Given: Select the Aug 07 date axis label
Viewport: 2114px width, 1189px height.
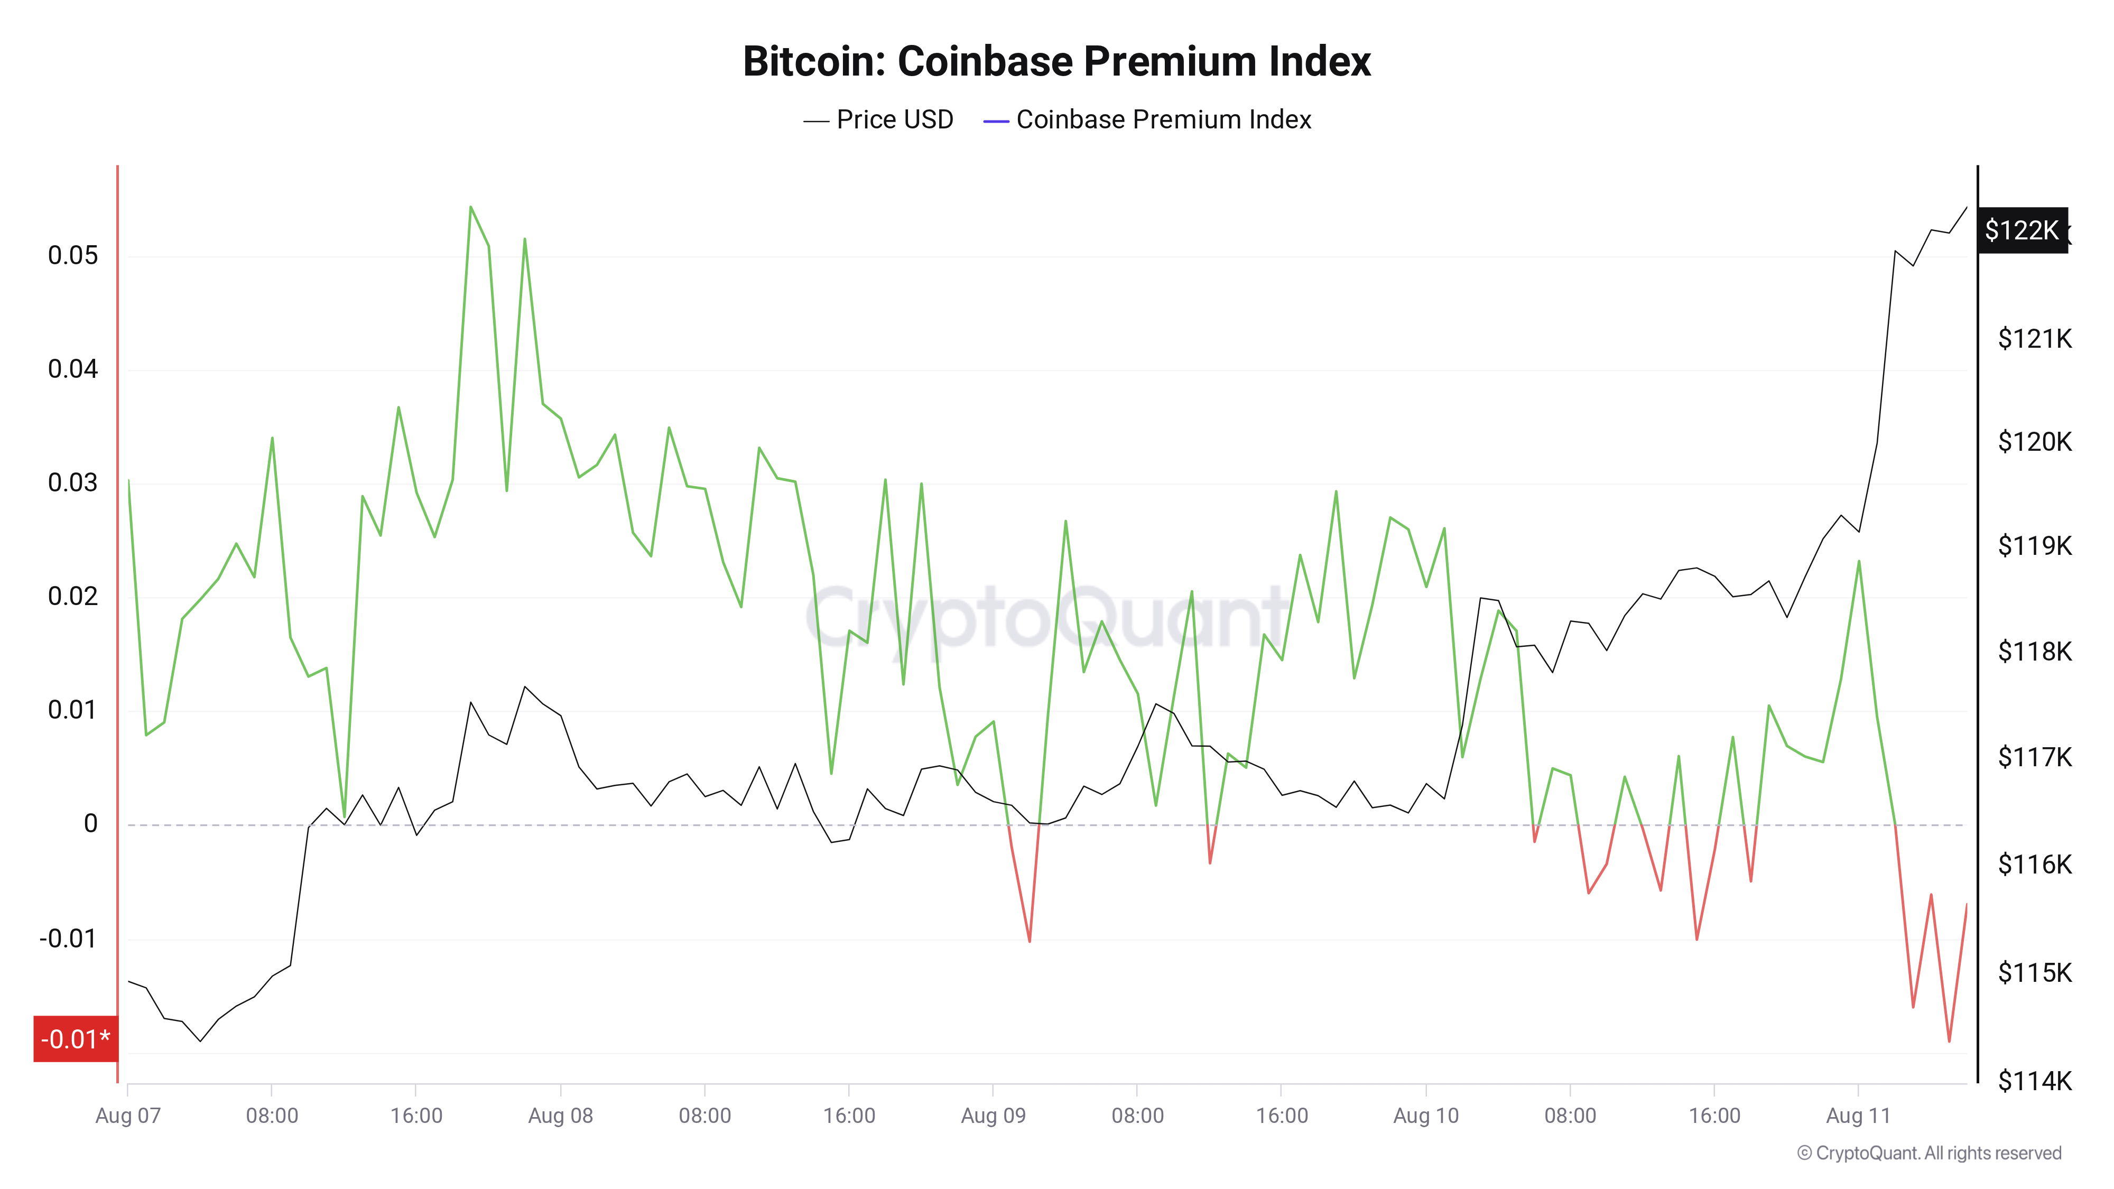Looking at the screenshot, I should (x=128, y=1115).
